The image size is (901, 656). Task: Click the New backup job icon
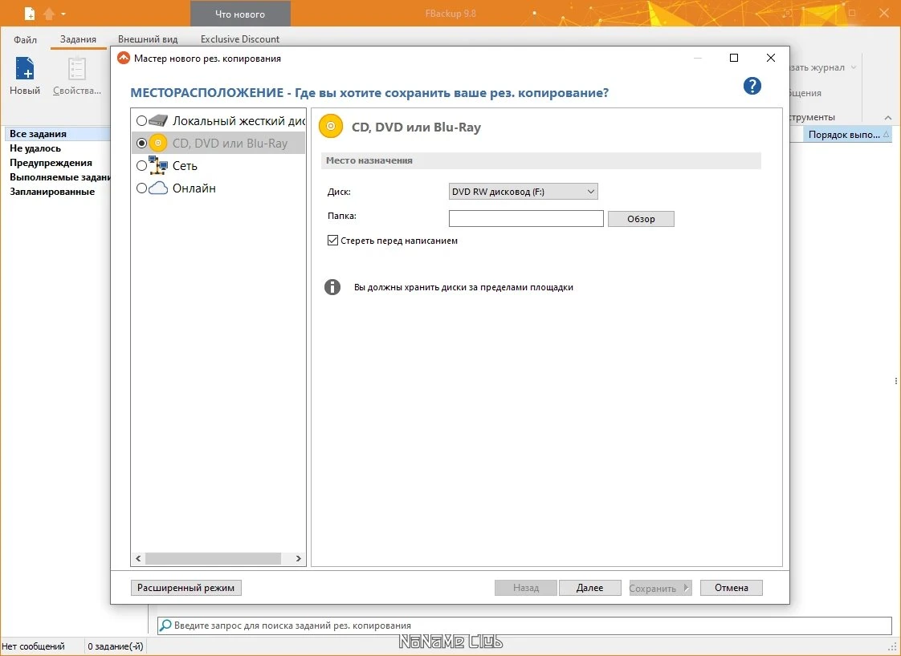(x=25, y=69)
